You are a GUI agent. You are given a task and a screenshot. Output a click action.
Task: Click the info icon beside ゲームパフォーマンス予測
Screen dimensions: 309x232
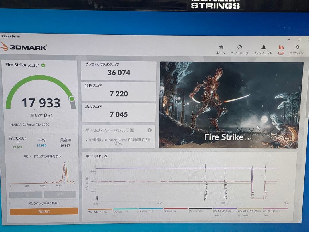[150, 130]
